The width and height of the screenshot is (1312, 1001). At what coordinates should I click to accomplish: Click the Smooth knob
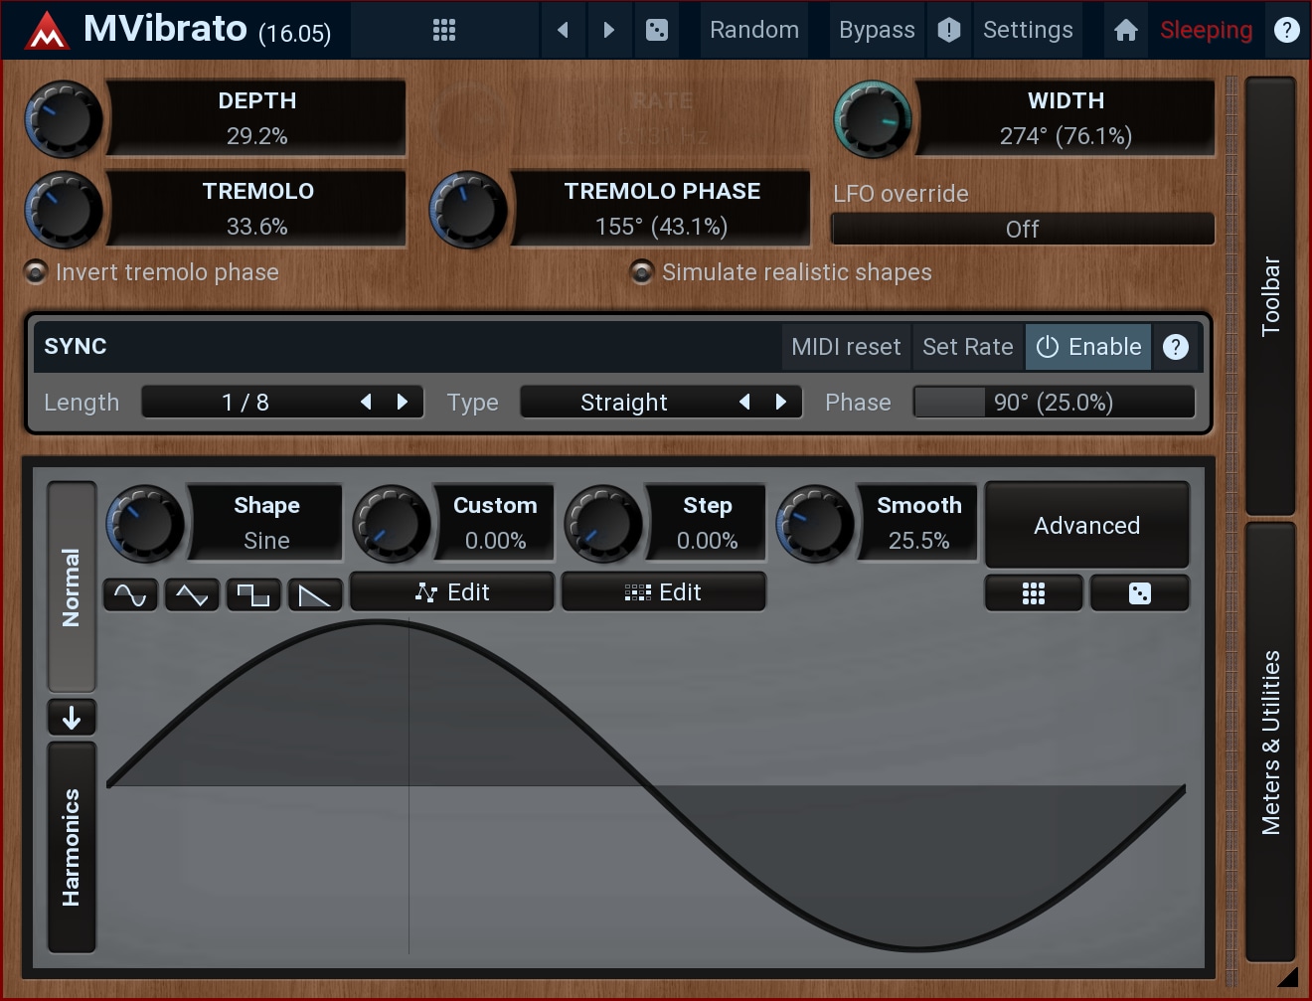tap(815, 524)
